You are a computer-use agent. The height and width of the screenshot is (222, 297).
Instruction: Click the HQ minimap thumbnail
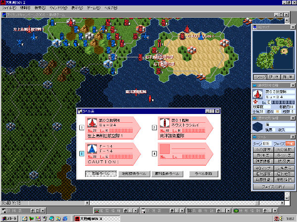click(x=274, y=52)
